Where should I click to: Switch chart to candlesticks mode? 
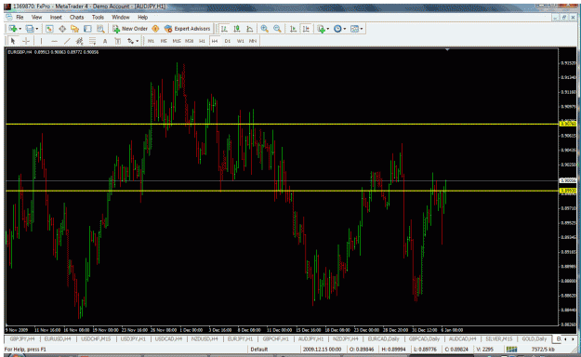click(237, 29)
